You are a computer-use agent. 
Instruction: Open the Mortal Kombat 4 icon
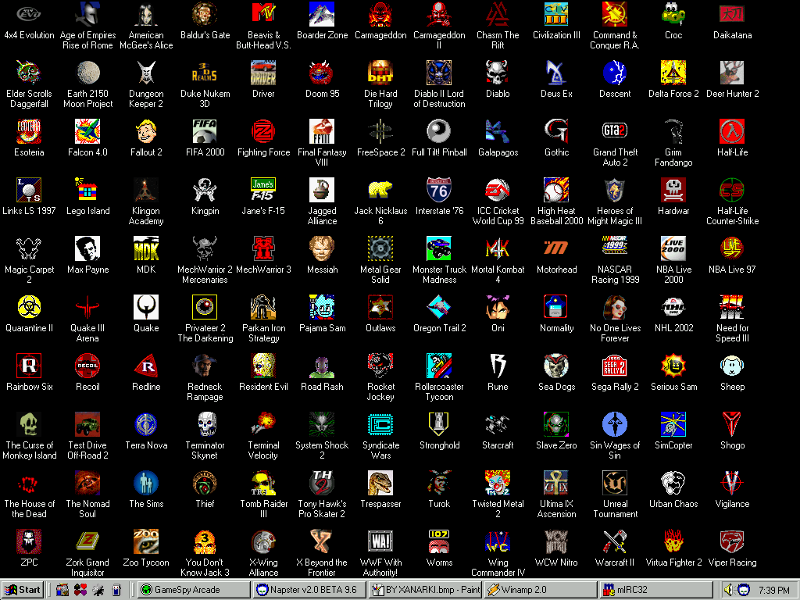click(498, 249)
